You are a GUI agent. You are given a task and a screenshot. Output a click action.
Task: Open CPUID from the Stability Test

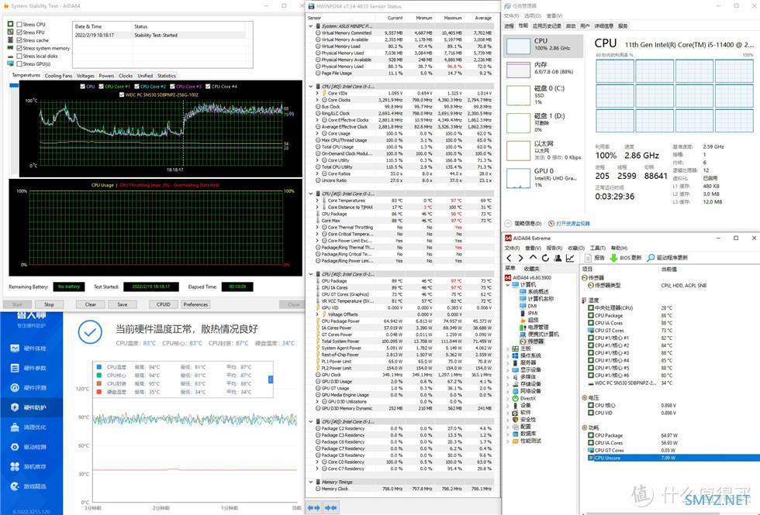click(x=164, y=304)
